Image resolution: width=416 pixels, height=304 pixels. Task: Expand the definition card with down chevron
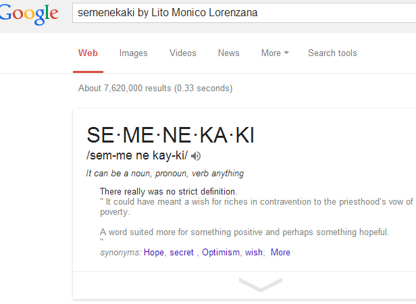pyautogui.click(x=261, y=284)
